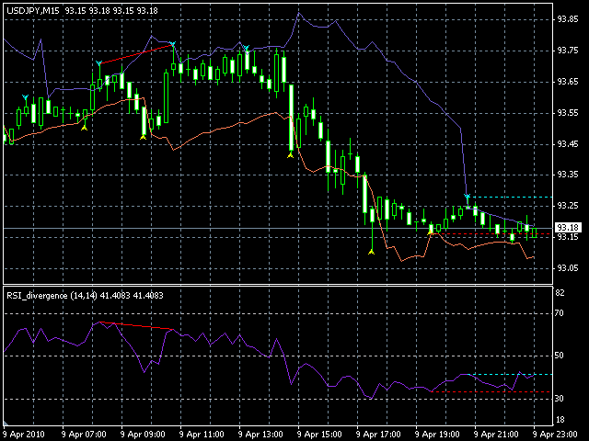
Task: Click the 9 Apr 15:00 time label
Action: [x=319, y=435]
